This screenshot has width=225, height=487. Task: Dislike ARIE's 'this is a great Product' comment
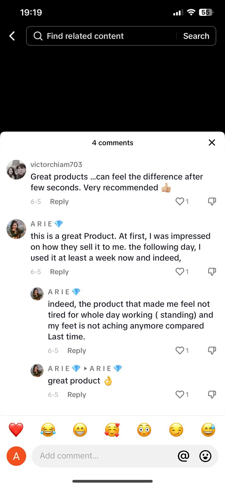click(x=212, y=272)
